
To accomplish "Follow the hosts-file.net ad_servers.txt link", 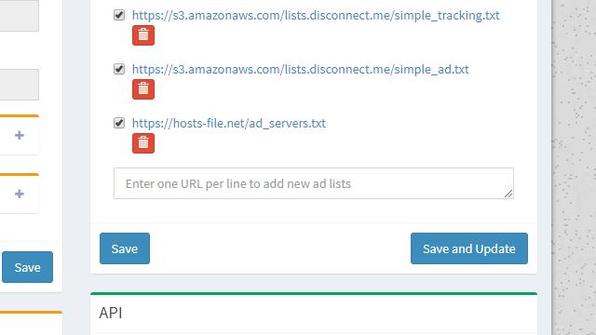I will pyautogui.click(x=228, y=123).
